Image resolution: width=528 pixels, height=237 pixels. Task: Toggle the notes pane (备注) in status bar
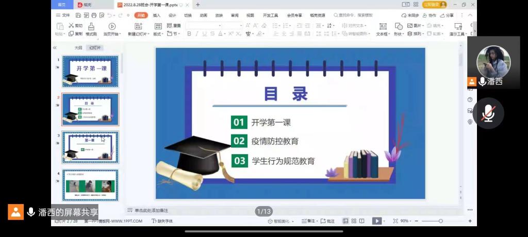[309, 221]
